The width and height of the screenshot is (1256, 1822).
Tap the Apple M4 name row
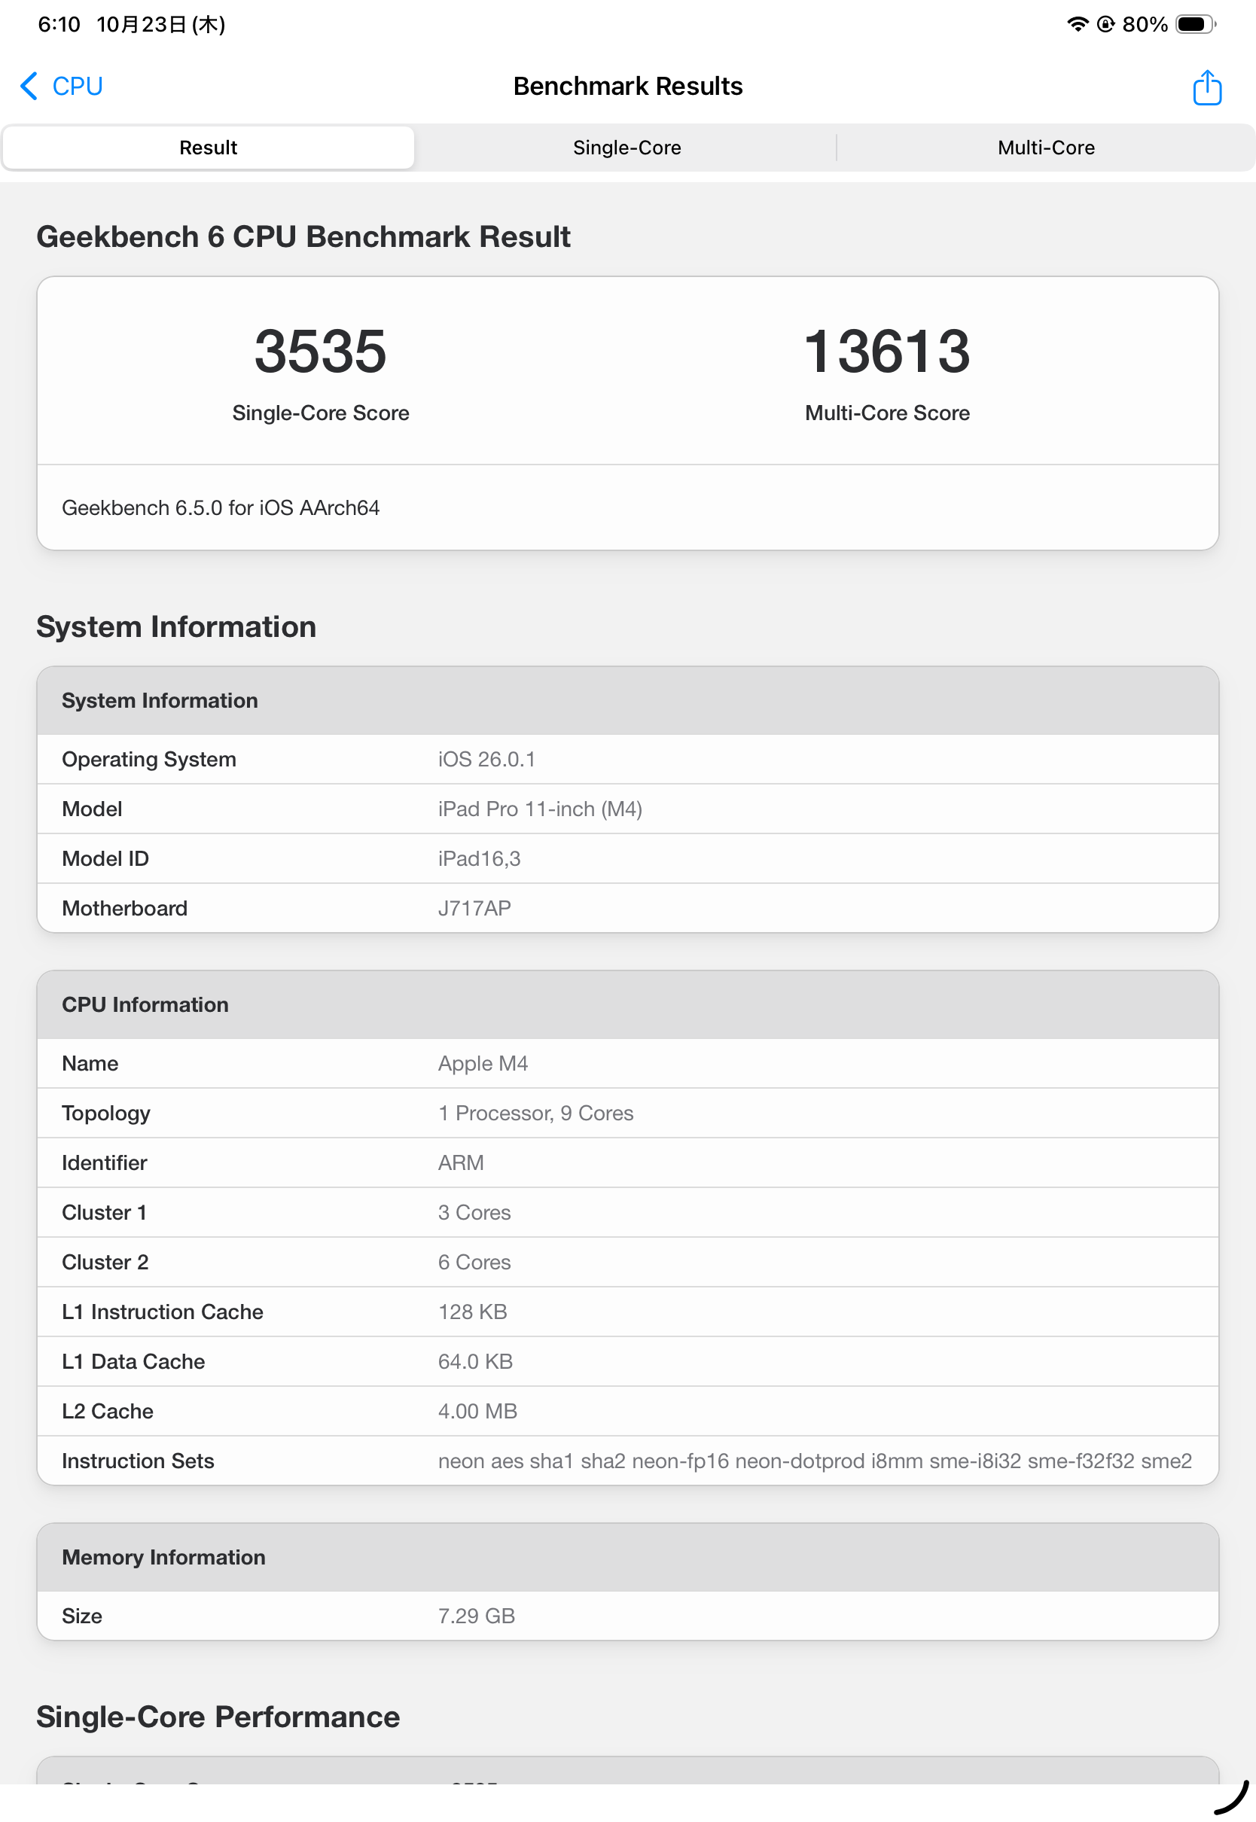(627, 1063)
